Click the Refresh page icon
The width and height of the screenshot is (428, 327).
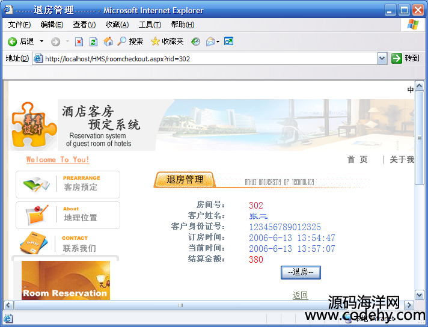point(93,41)
